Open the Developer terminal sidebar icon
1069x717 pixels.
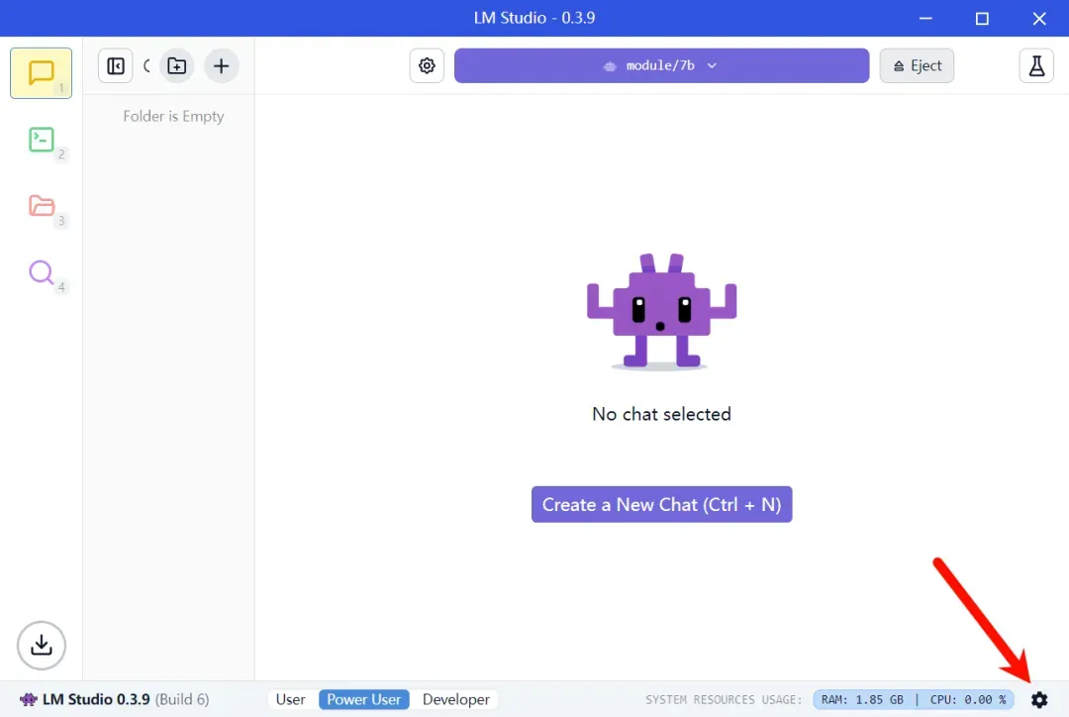(41, 140)
